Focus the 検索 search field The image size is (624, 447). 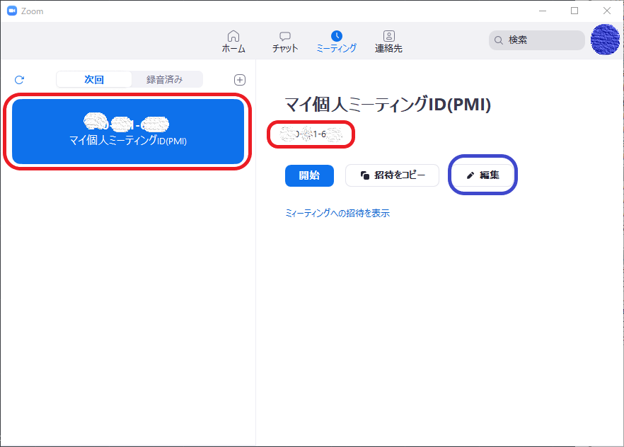pyautogui.click(x=541, y=40)
